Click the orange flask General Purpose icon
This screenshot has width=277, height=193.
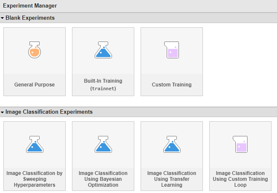pyautogui.click(x=35, y=50)
